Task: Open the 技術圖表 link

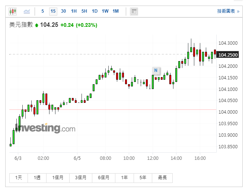Action: coord(228,11)
